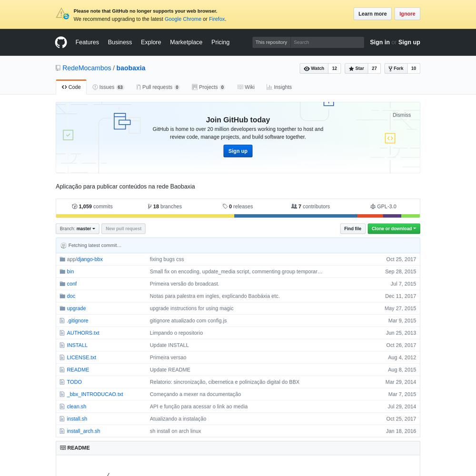
Task: Select the Code tab
Action: [x=71, y=87]
